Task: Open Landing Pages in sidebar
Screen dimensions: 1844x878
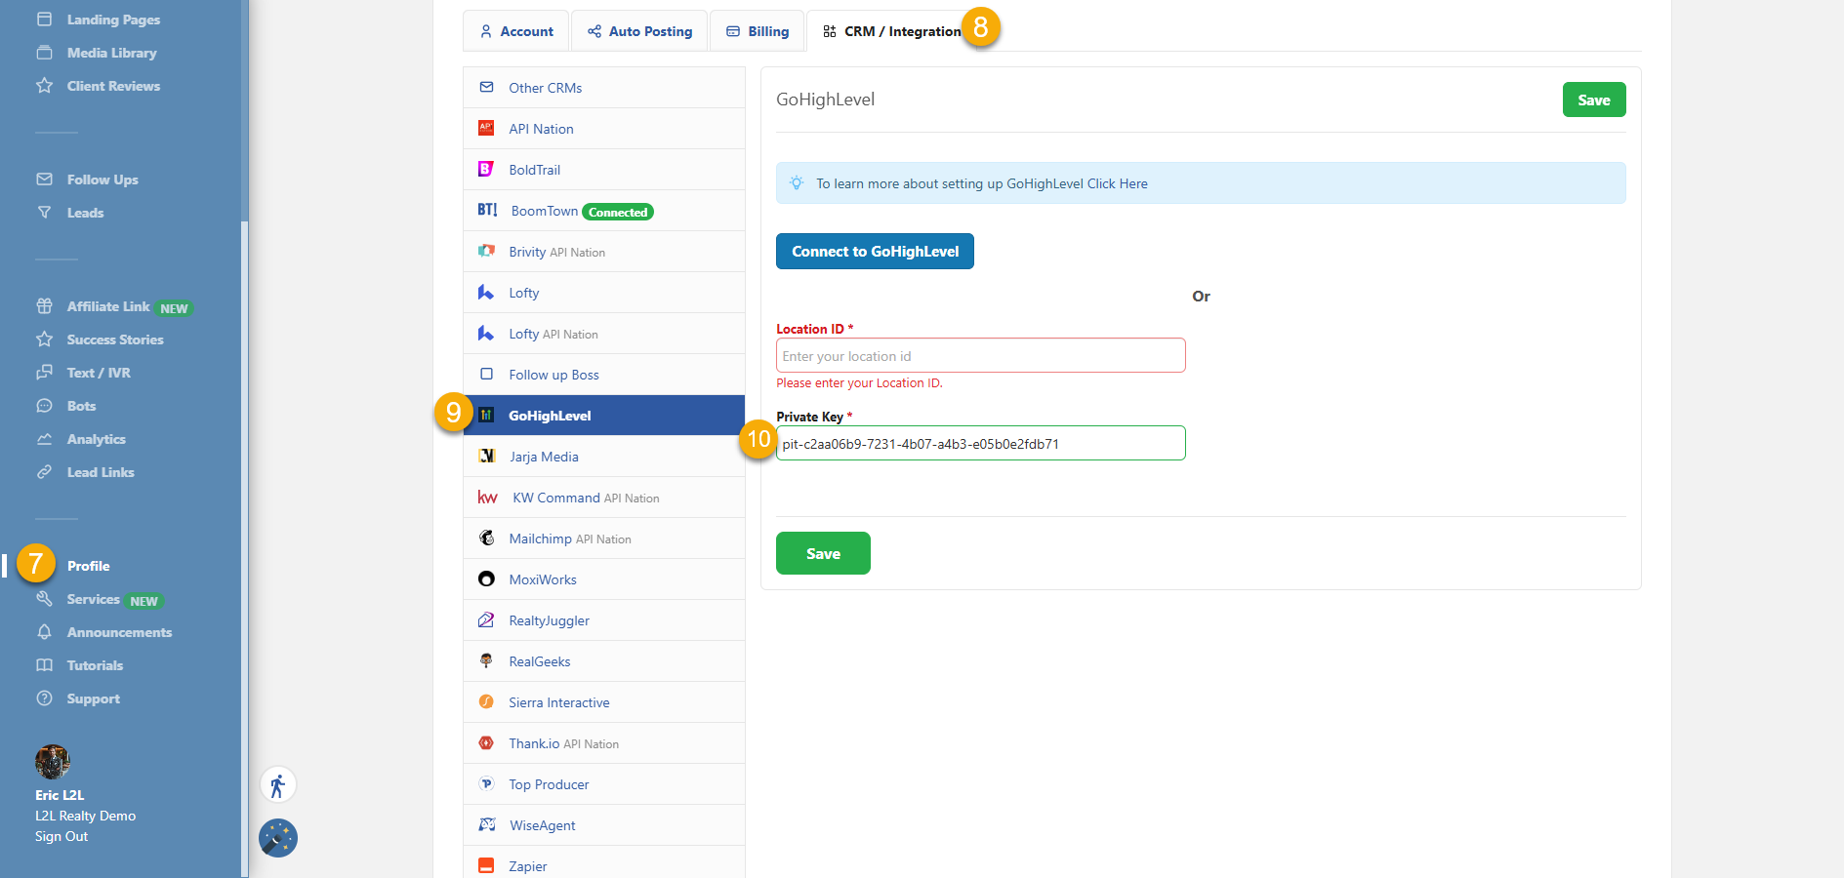Action: click(113, 20)
